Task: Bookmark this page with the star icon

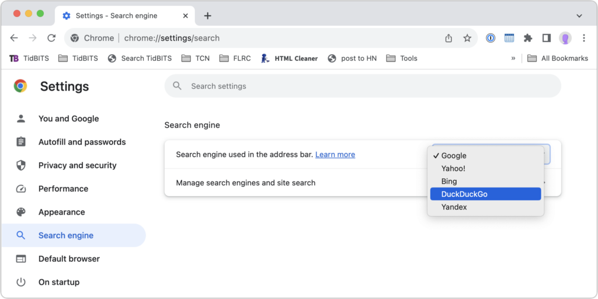Action: (x=467, y=38)
